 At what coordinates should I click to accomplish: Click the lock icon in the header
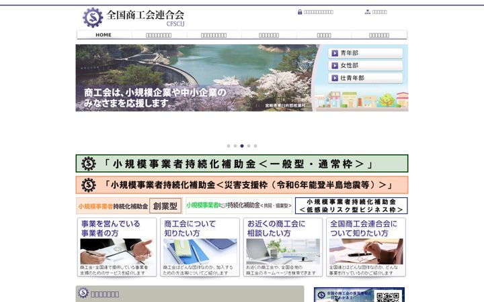pyautogui.click(x=300, y=12)
